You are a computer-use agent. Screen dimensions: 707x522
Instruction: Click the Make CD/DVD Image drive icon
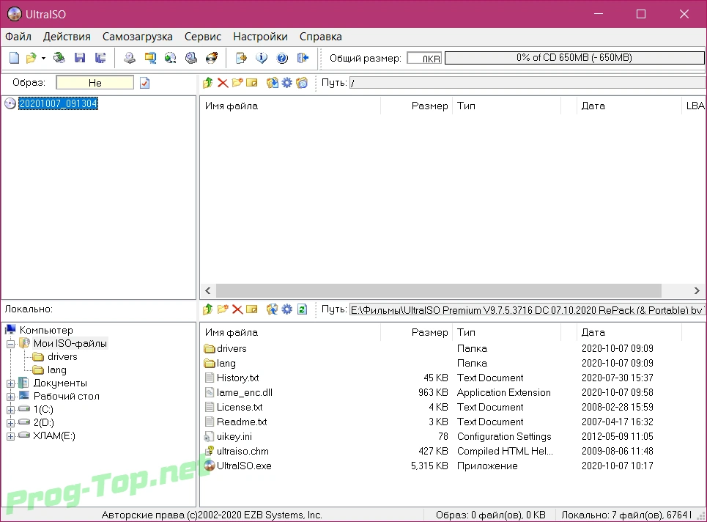(130, 58)
